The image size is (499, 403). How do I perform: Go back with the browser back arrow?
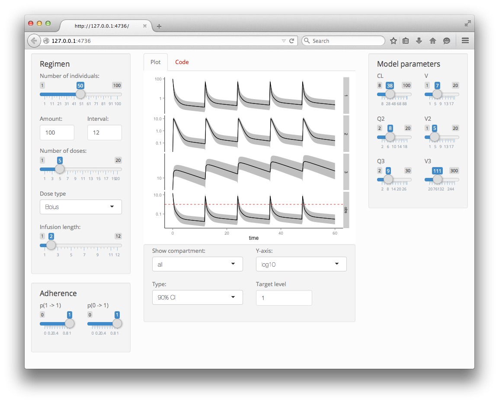34,41
